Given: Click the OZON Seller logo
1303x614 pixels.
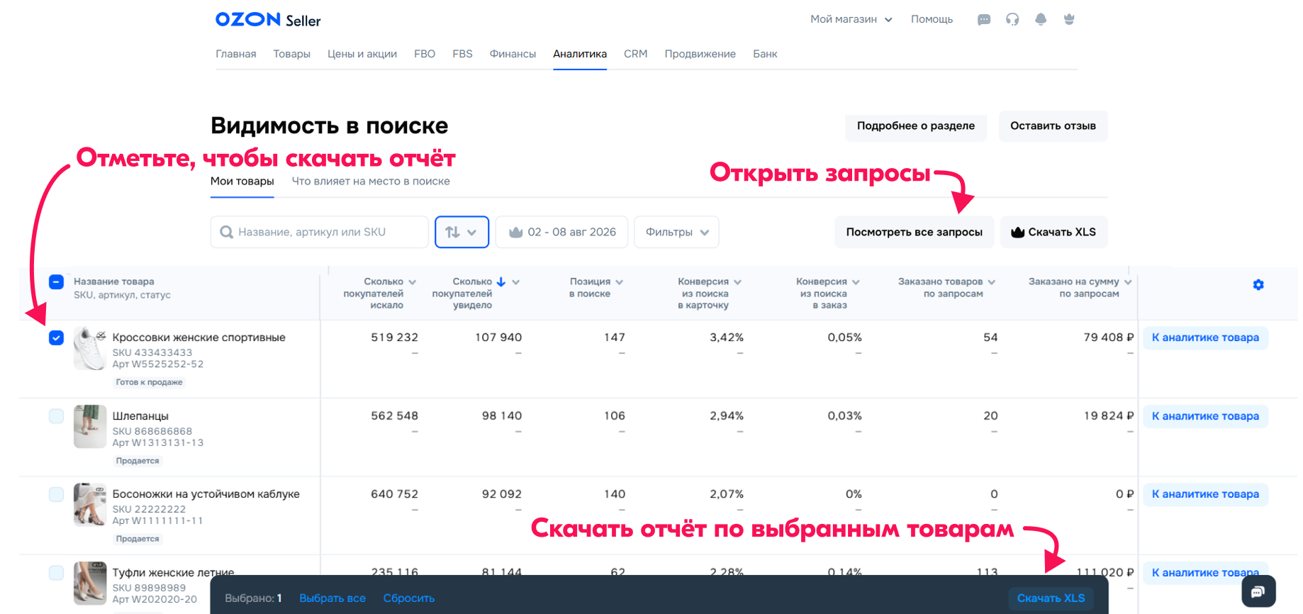Looking at the screenshot, I should coord(268,20).
